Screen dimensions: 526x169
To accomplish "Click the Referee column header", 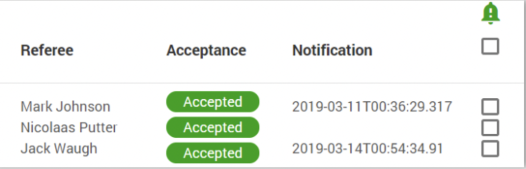I will tap(47, 50).
